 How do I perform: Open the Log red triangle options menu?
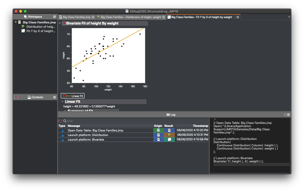[x=60, y=121]
